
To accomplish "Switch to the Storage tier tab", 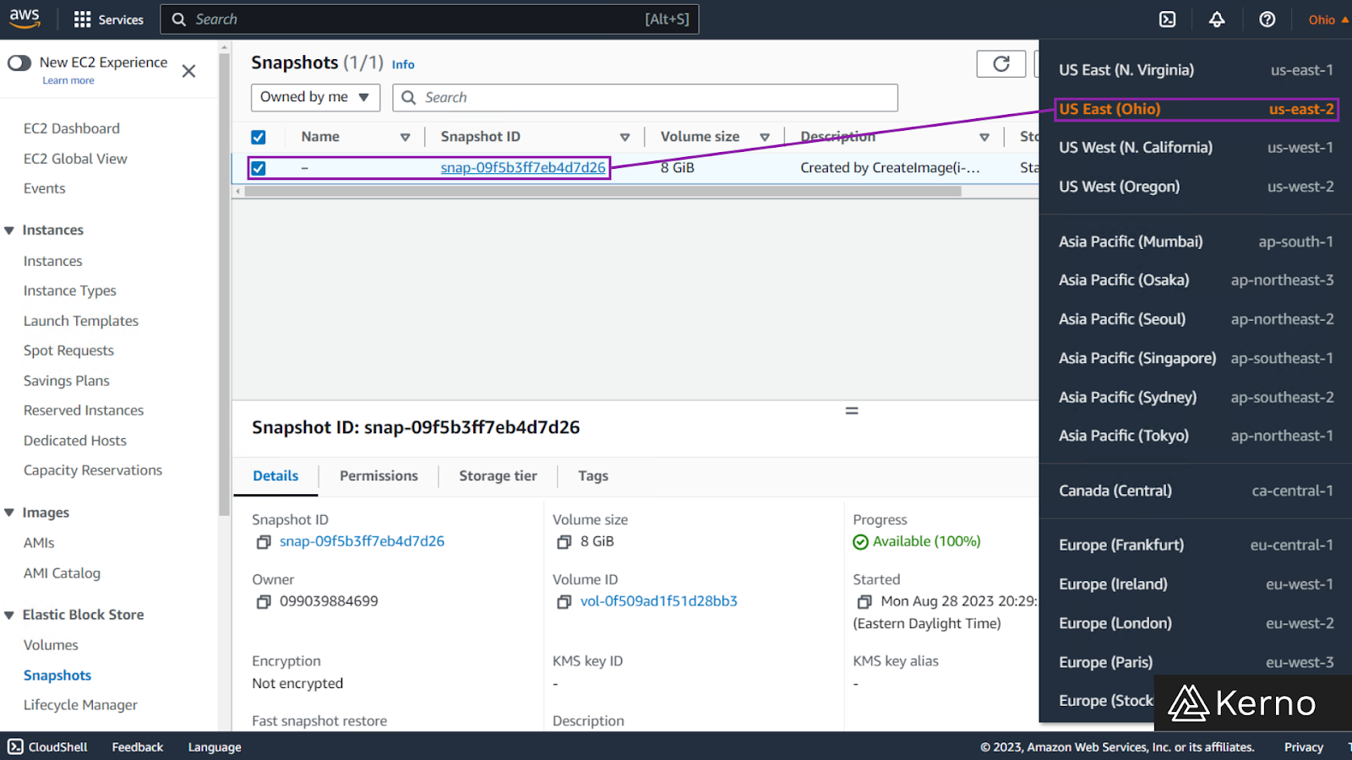I will coord(498,476).
